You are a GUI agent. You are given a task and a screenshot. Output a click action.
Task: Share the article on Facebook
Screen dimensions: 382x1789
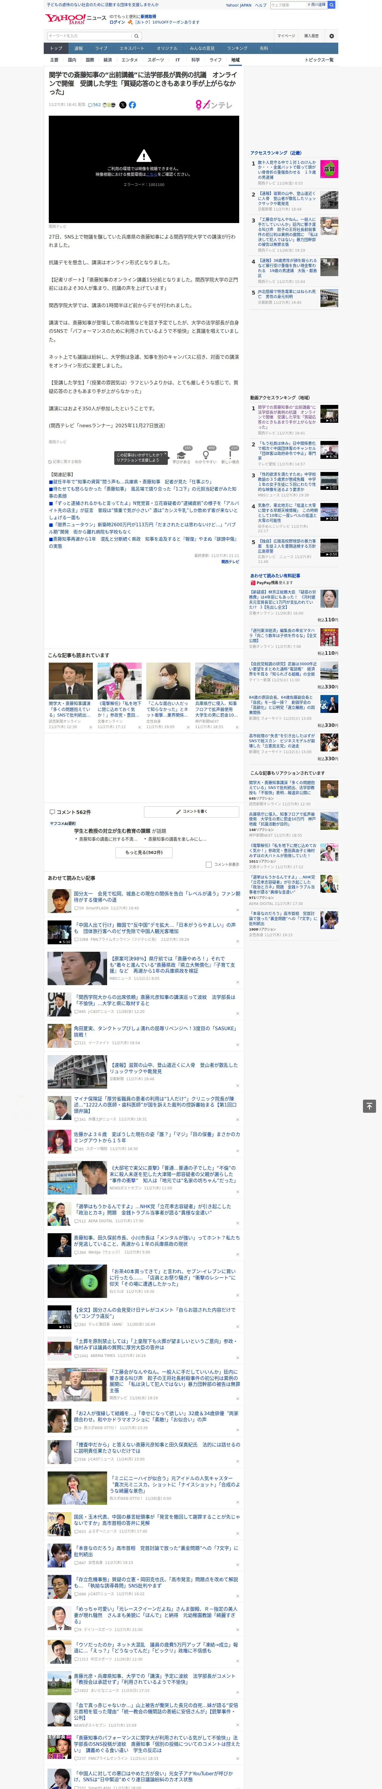pyautogui.click(x=132, y=105)
